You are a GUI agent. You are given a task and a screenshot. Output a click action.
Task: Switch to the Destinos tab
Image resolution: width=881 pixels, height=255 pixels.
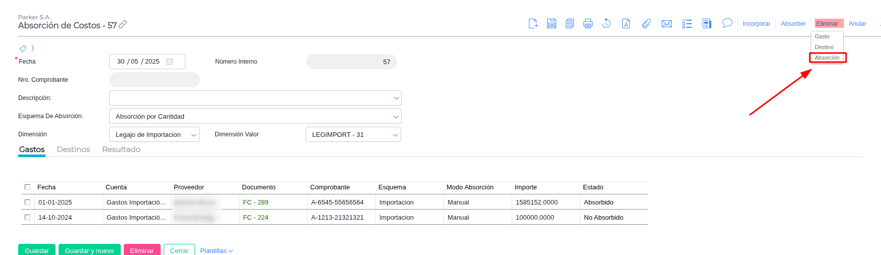point(73,149)
